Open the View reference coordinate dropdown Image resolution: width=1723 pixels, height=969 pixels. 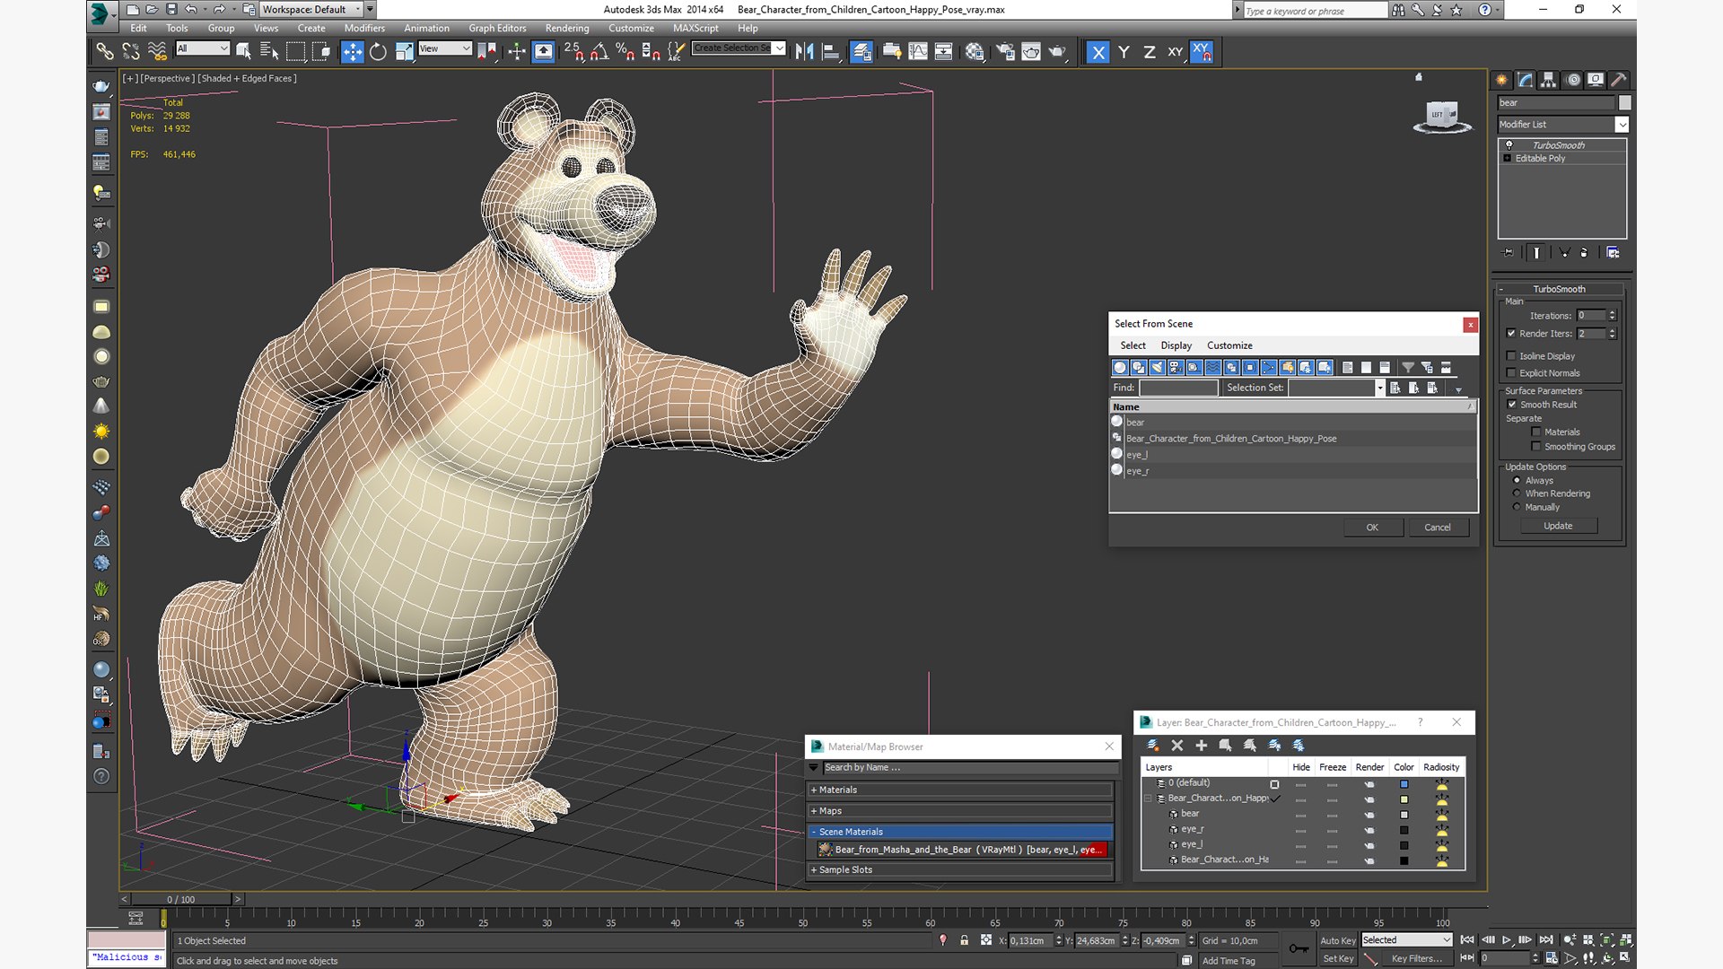(x=445, y=48)
